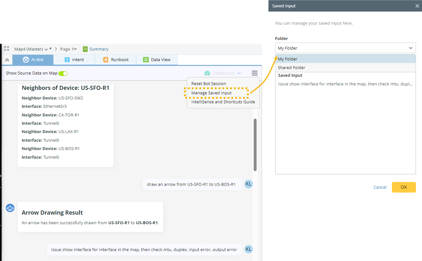The image size is (422, 261).
Task: Click Neighbor Device CA-TOR-R1 line
Action: pyautogui.click(x=51, y=115)
